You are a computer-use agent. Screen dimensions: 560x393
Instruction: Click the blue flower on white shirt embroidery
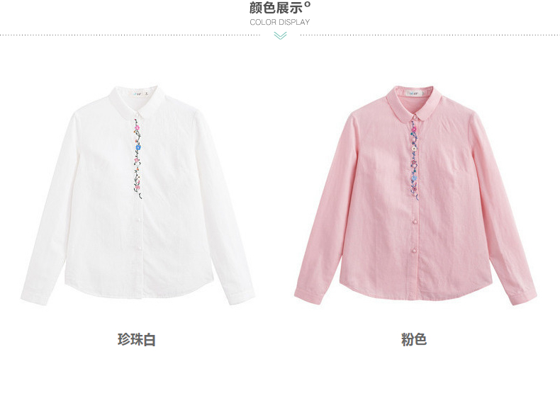click(138, 147)
